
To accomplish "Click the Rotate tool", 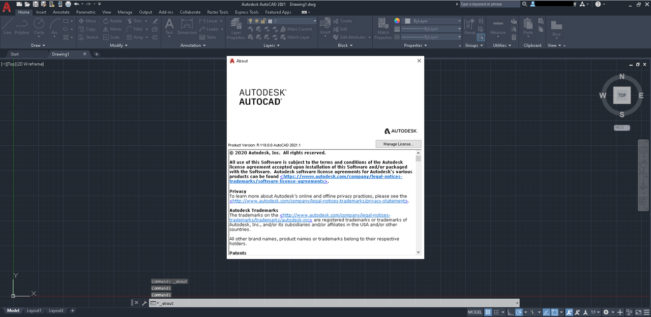I will (112, 21).
